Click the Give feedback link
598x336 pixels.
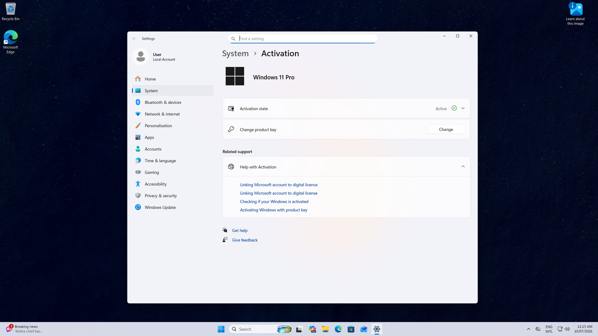pos(245,240)
